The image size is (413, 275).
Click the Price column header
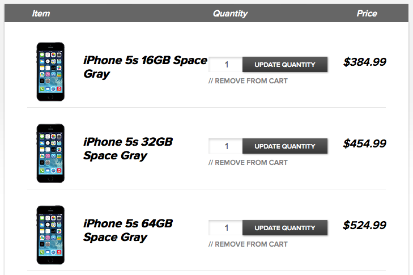pyautogui.click(x=367, y=14)
